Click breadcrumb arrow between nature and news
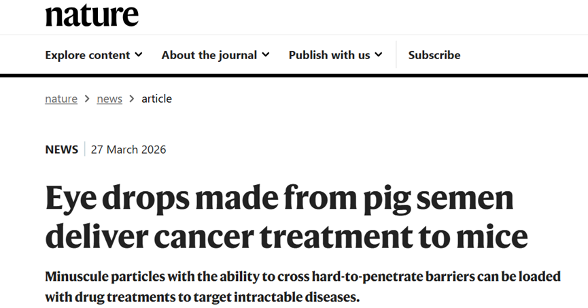Image resolution: width=588 pixels, height=308 pixels. point(87,99)
